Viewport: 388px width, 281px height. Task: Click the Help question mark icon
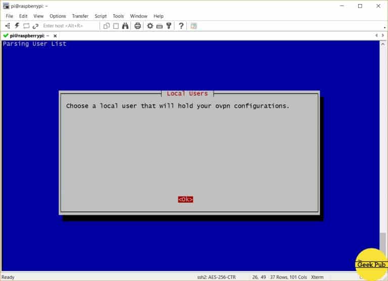pyautogui.click(x=181, y=26)
